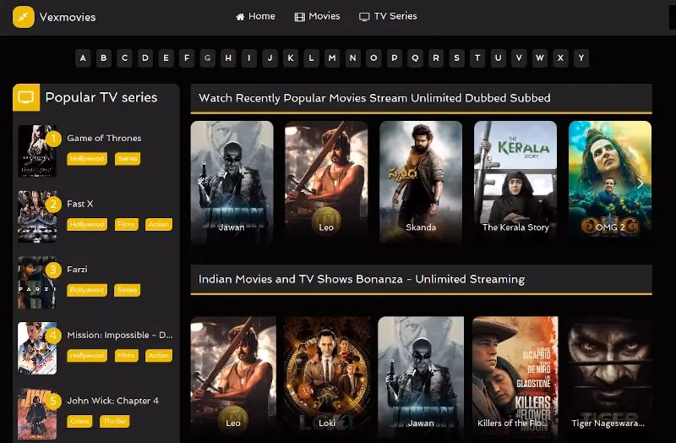Open the TV Series menu item
This screenshot has height=443, width=676.
point(388,16)
